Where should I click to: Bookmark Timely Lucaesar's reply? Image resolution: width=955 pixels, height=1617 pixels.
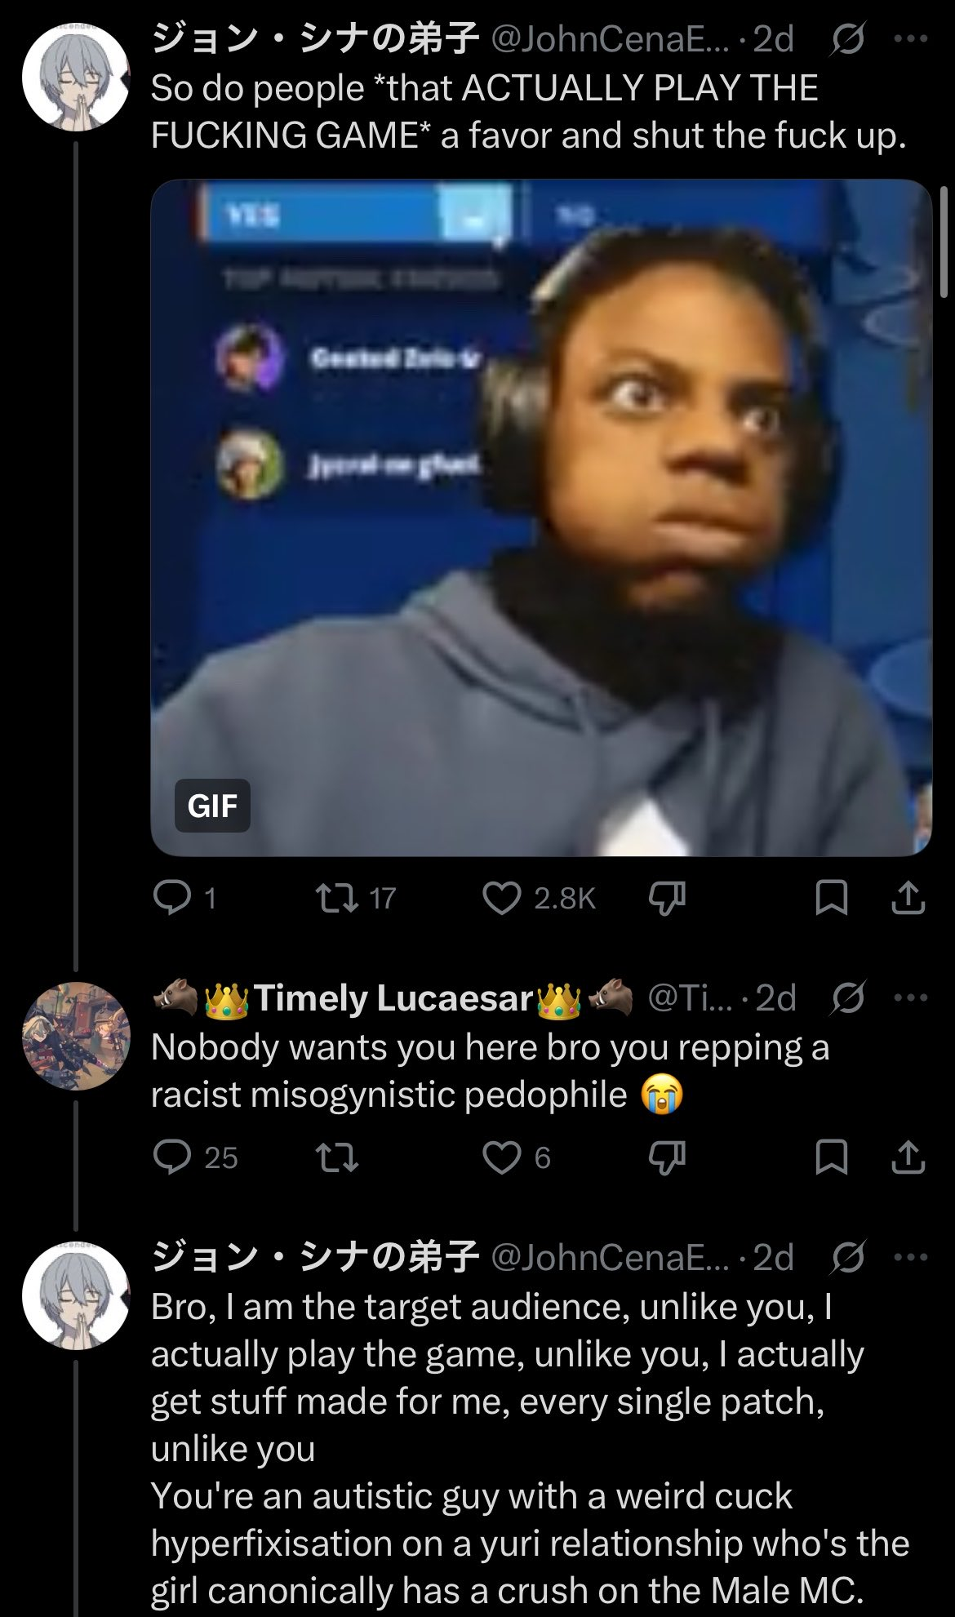click(832, 1157)
